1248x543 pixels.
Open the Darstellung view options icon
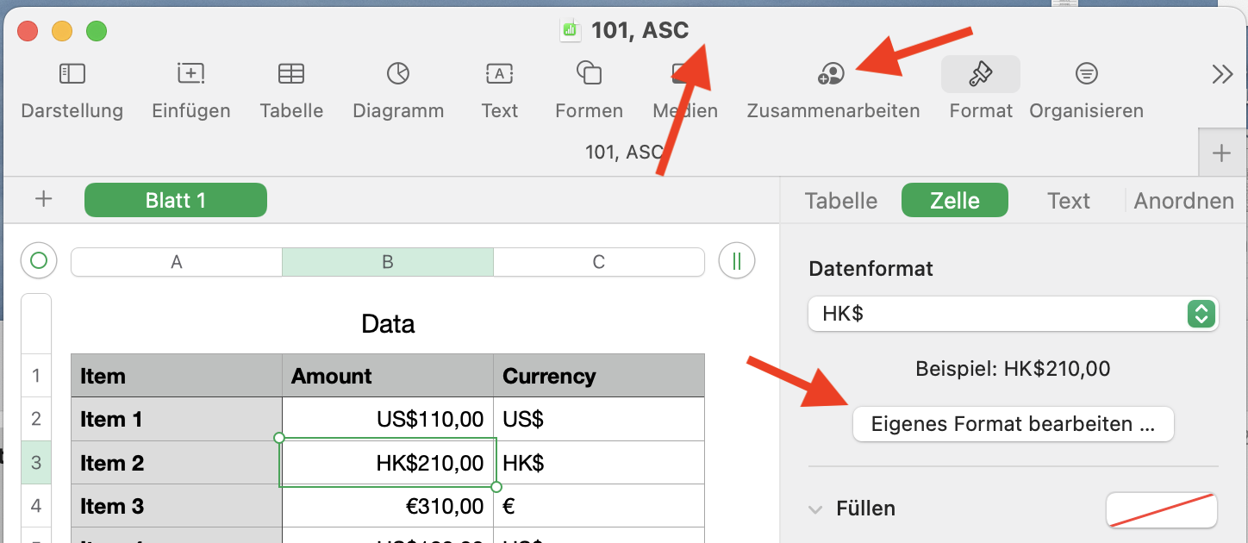pyautogui.click(x=72, y=74)
